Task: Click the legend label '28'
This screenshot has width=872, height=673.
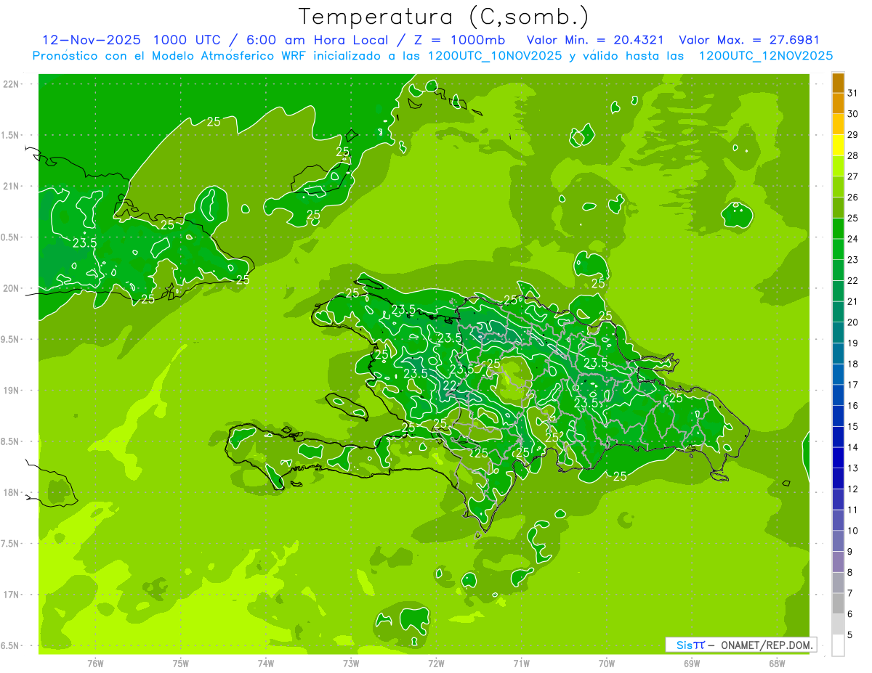Action: [853, 155]
